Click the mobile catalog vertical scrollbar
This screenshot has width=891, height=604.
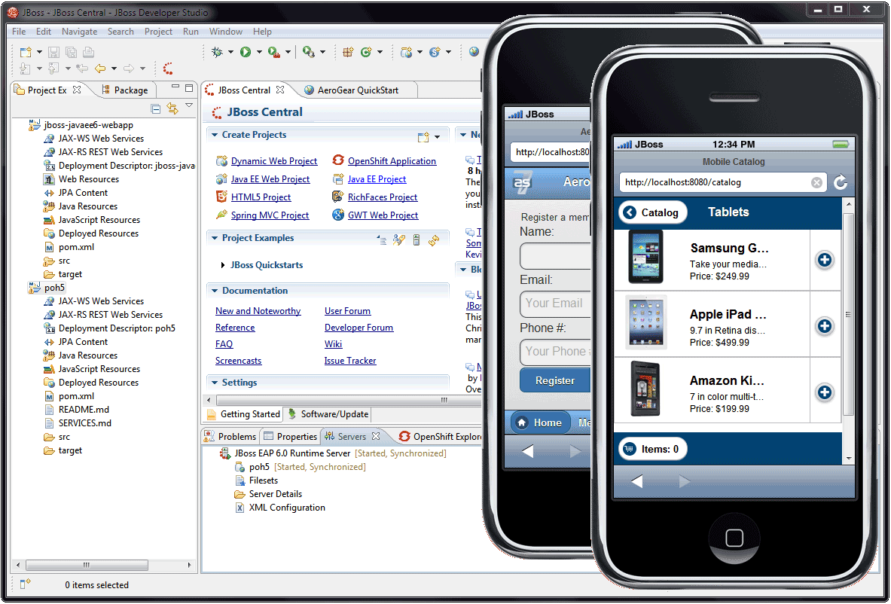[848, 315]
